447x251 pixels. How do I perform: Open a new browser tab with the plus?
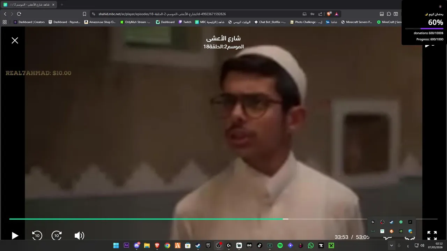pyautogui.click(x=62, y=5)
